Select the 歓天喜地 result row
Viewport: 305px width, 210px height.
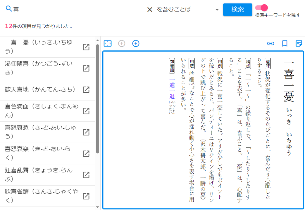point(47,89)
